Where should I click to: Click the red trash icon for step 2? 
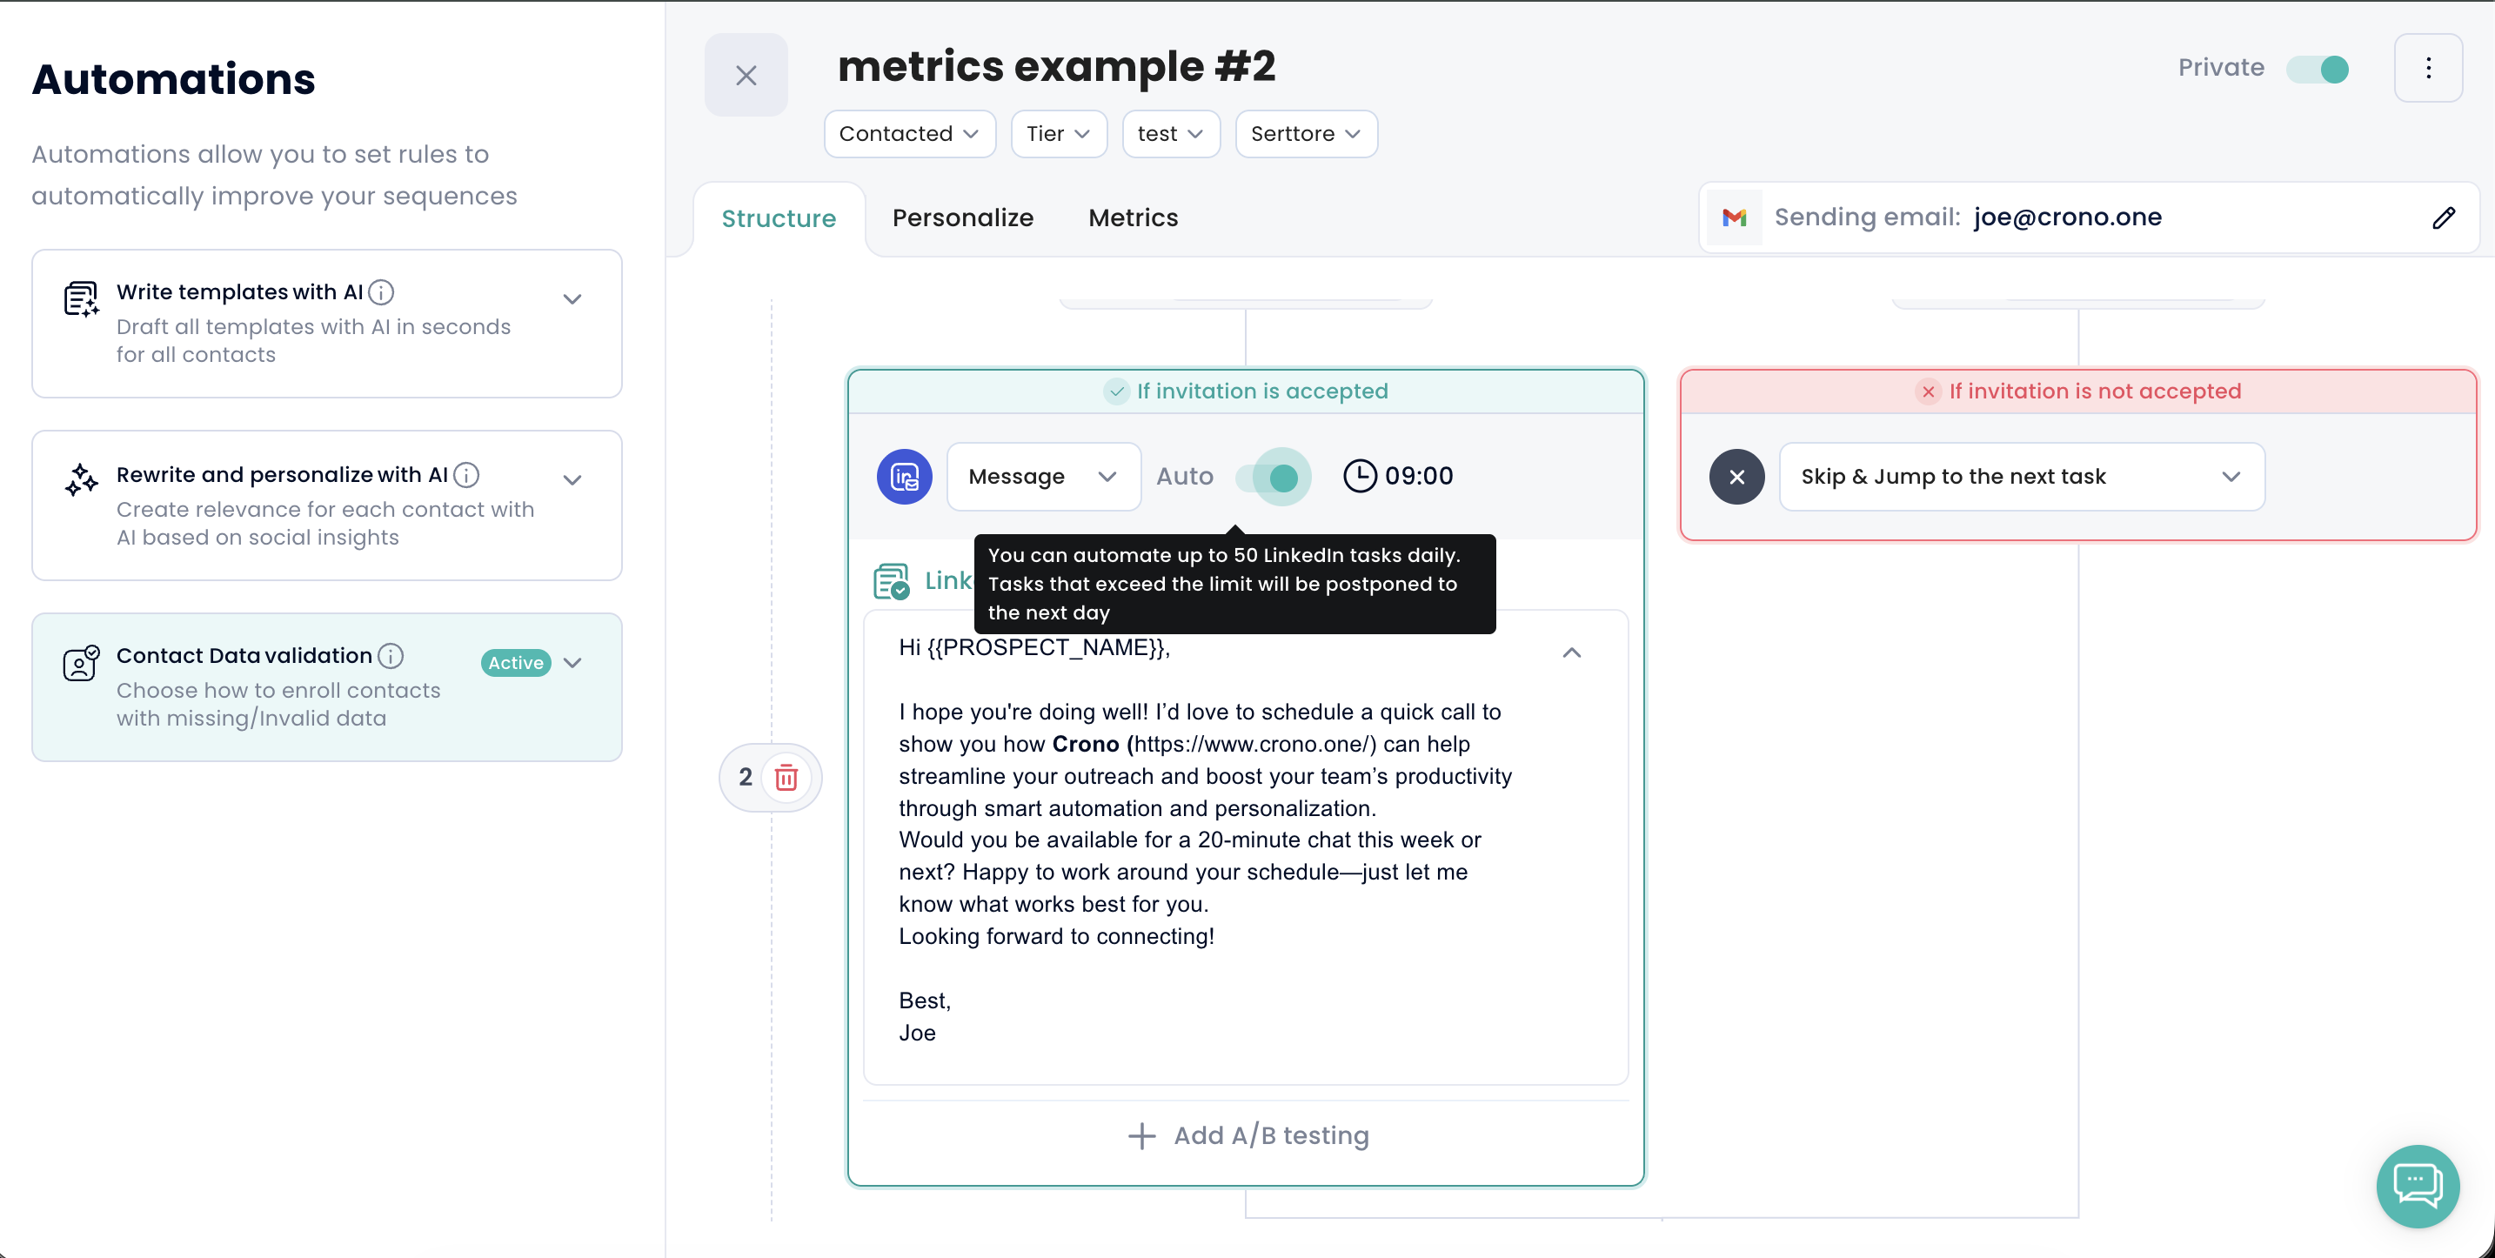point(786,778)
